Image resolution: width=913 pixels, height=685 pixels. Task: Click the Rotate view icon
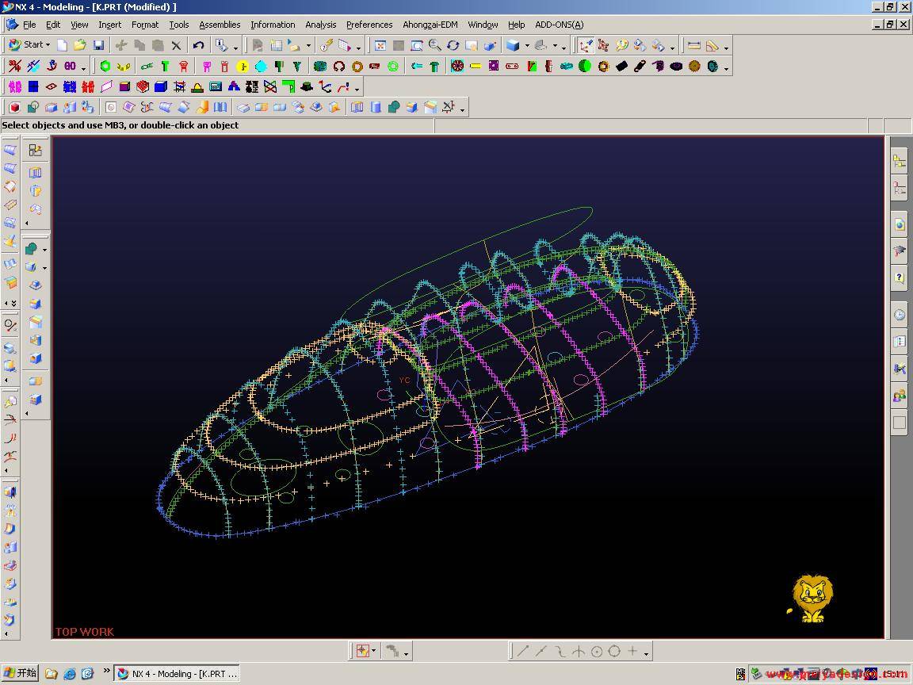click(x=453, y=45)
